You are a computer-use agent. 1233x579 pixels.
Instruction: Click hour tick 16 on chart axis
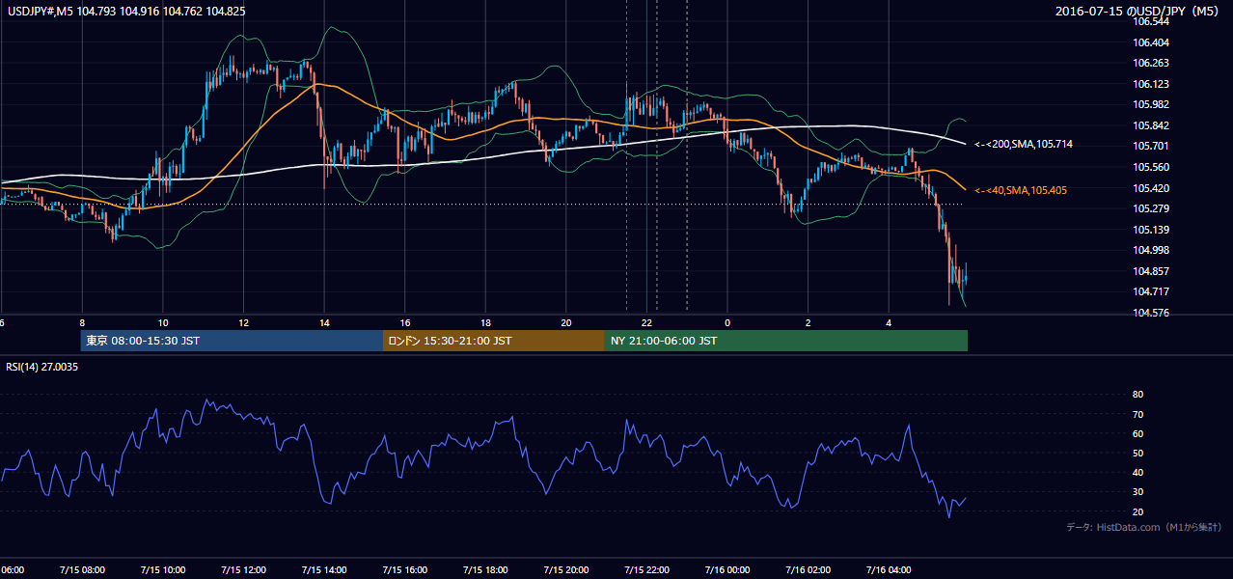[x=405, y=323]
